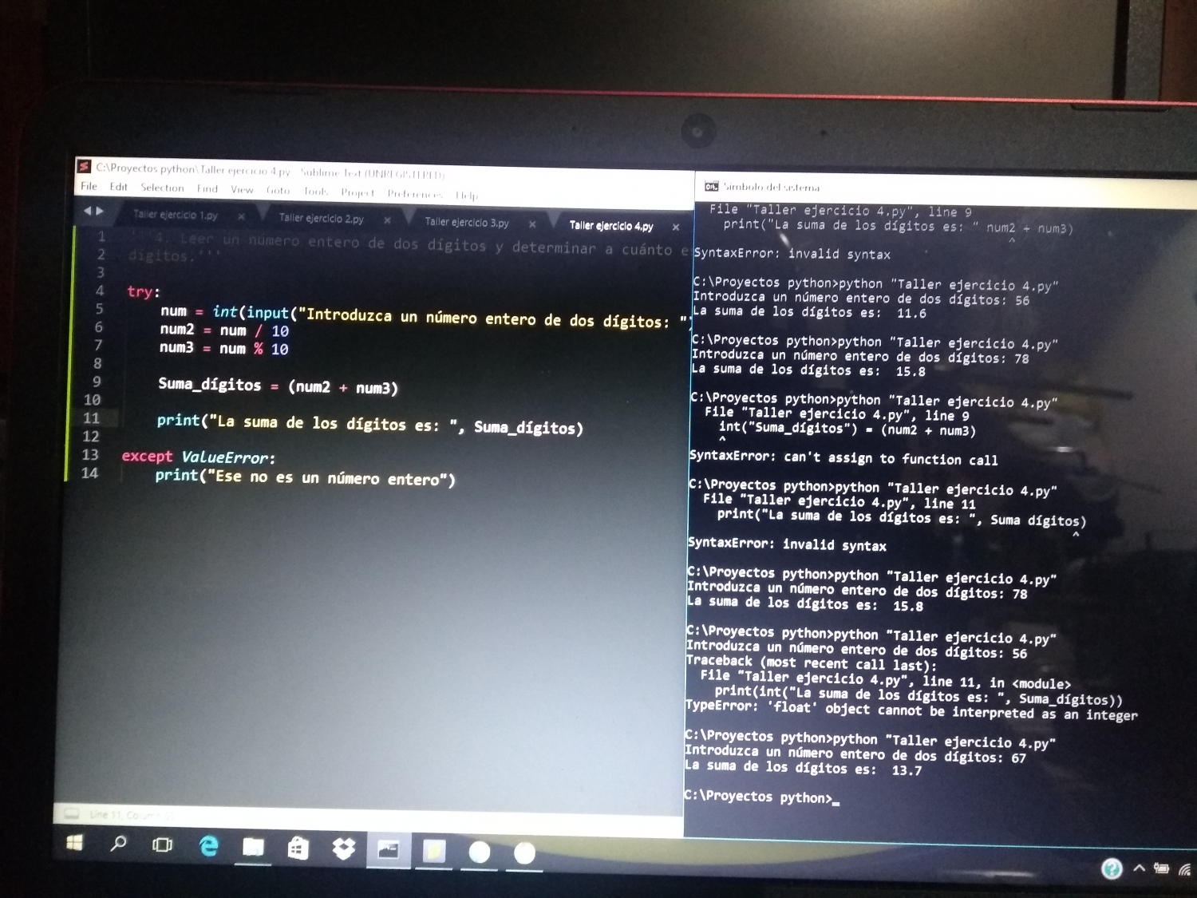Open the View menu

pyautogui.click(x=242, y=189)
